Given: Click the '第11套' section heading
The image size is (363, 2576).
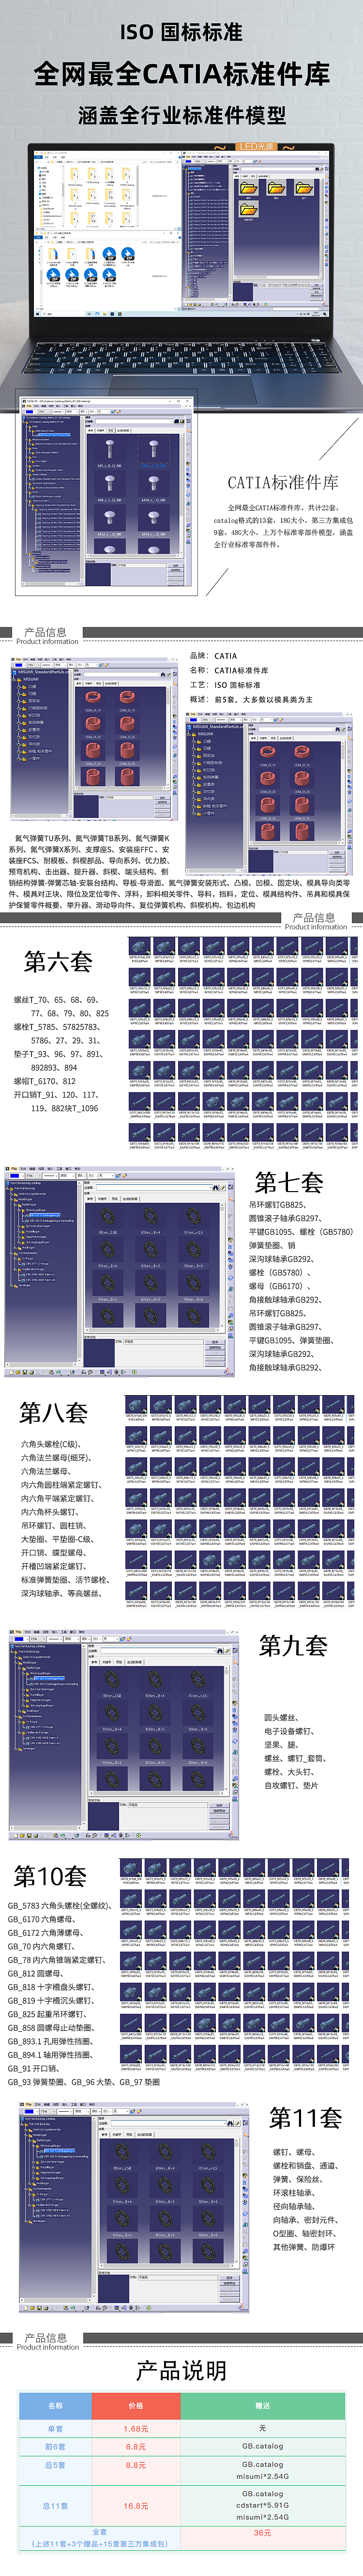Looking at the screenshot, I should [x=306, y=2118].
